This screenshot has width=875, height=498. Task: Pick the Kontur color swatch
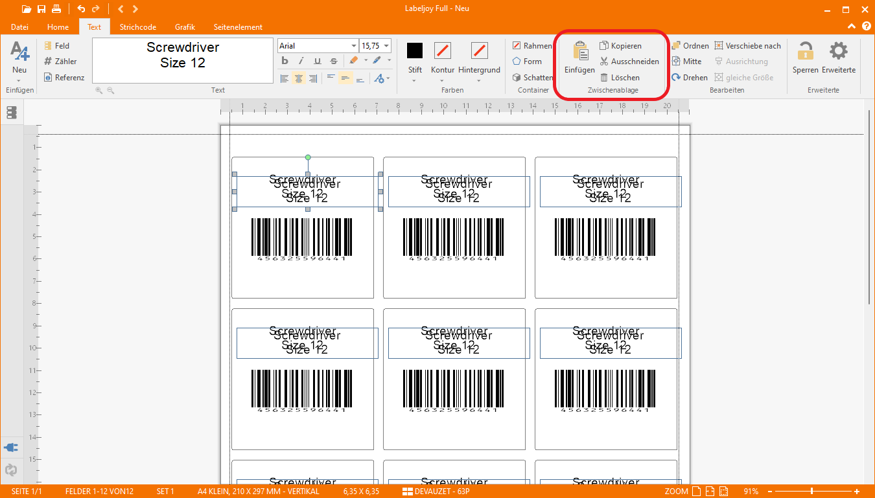point(443,51)
